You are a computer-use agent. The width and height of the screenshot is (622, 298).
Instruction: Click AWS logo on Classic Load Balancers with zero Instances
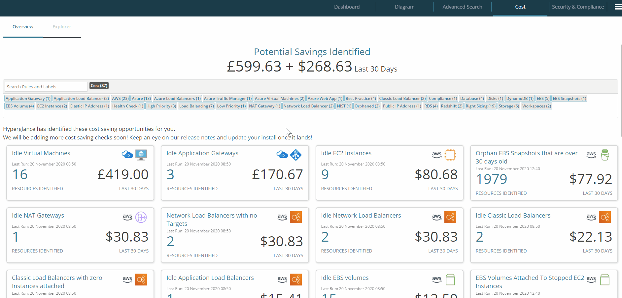pyautogui.click(x=127, y=279)
